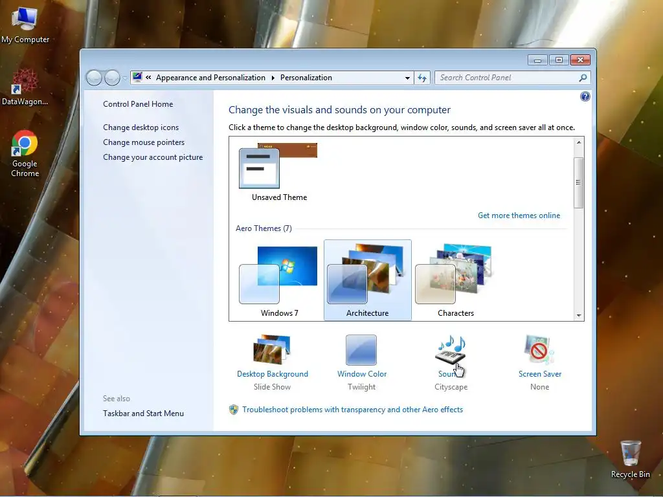The height and width of the screenshot is (497, 663).
Task: Select the Unsaved Theme thumbnail
Action: [279, 171]
